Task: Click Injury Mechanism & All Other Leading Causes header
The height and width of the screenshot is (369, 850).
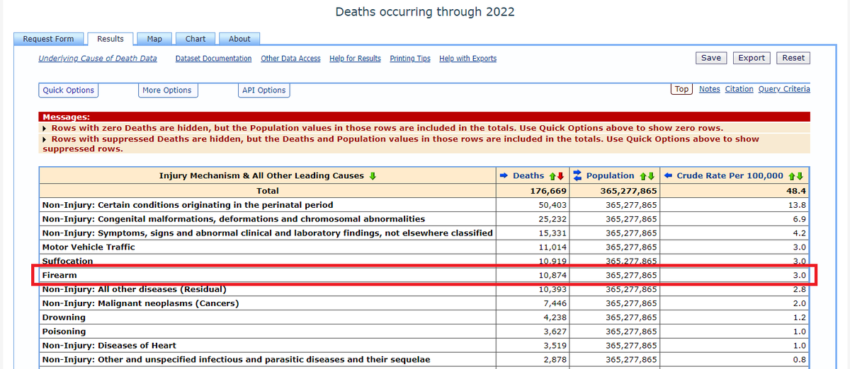Action: click(261, 176)
